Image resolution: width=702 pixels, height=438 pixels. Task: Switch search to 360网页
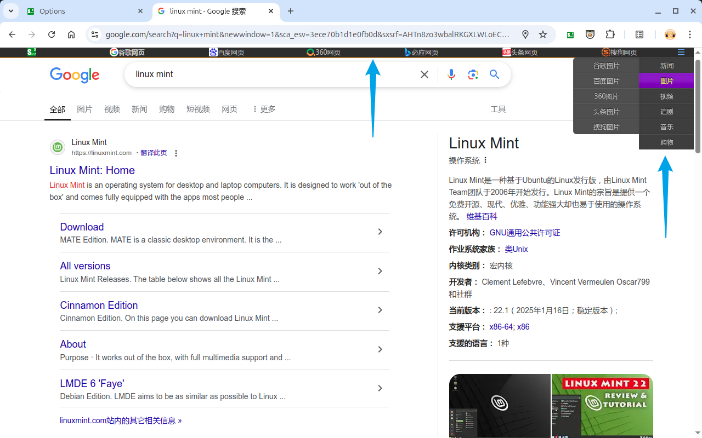(x=324, y=53)
